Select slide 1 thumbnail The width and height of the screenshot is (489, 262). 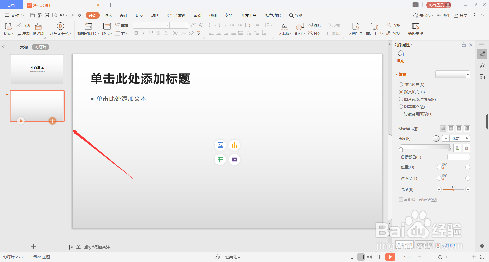(x=37, y=70)
